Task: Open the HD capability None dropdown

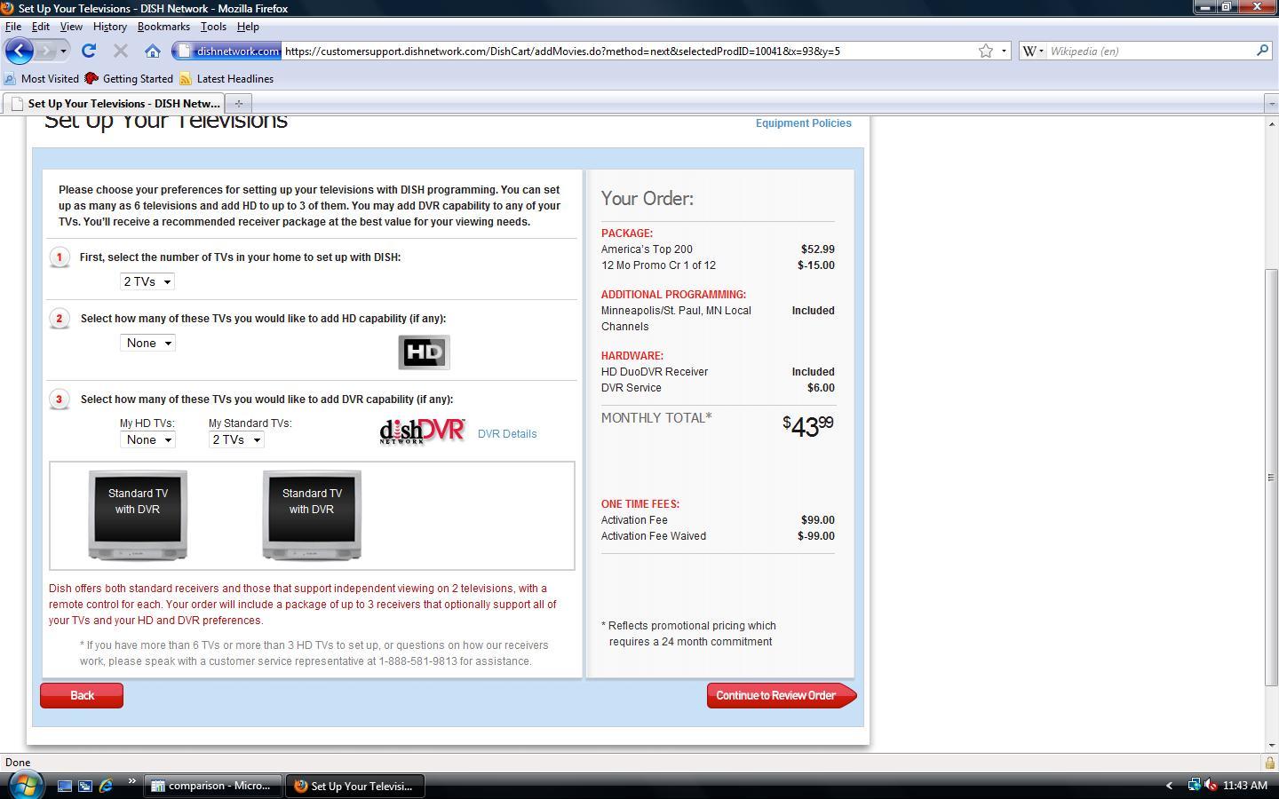Action: (x=147, y=343)
